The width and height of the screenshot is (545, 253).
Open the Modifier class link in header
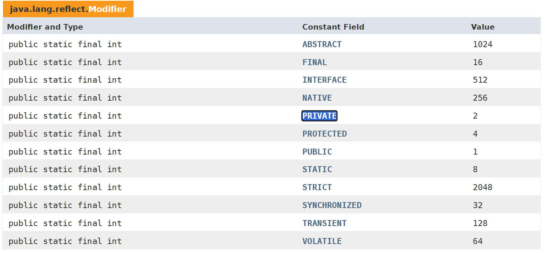107,9
